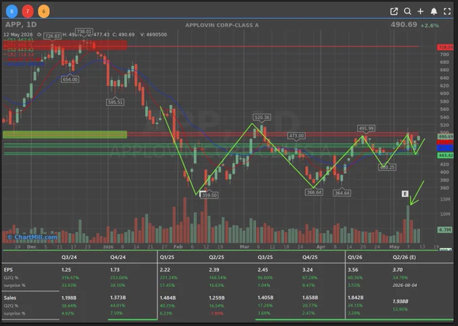Screen dimensions: 458x326
Task: Click the Q2/25 column header
Action: (216, 257)
